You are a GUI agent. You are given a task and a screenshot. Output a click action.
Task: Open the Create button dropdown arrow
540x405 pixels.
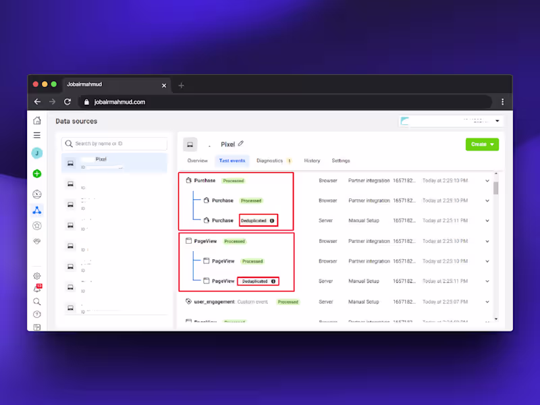pos(492,144)
